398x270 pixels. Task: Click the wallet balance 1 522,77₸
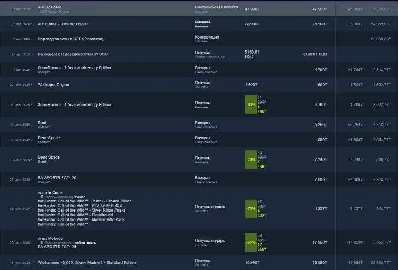pyautogui.click(x=382, y=85)
